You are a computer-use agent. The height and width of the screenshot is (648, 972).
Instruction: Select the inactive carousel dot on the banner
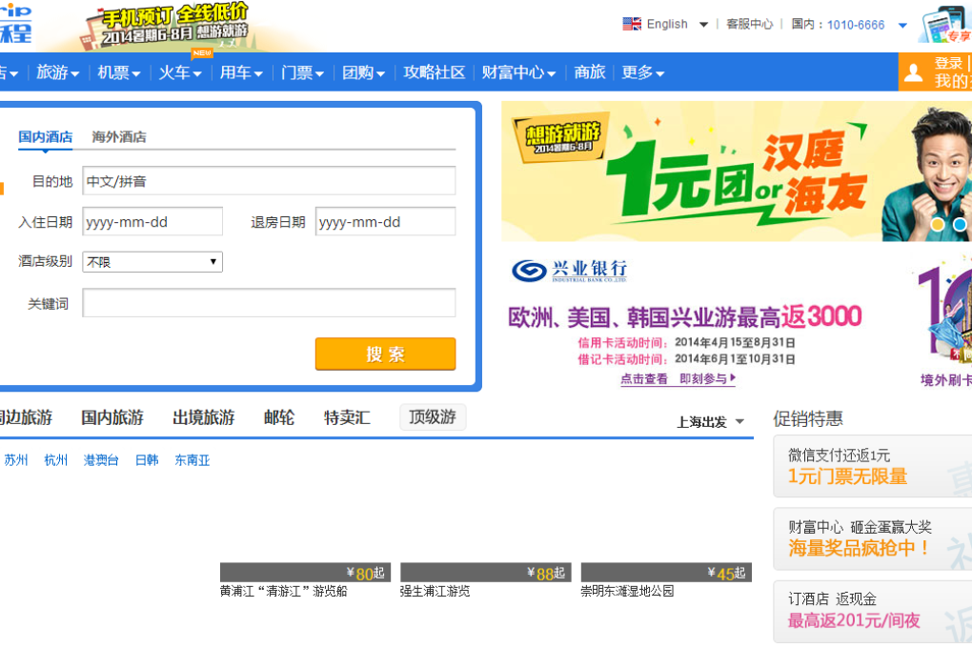pos(960,224)
